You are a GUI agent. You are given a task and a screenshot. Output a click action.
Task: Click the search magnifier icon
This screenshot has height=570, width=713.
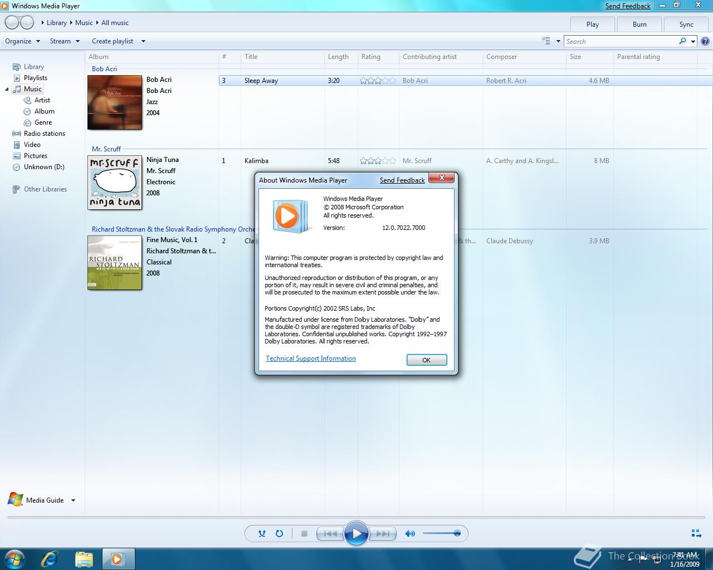click(683, 41)
